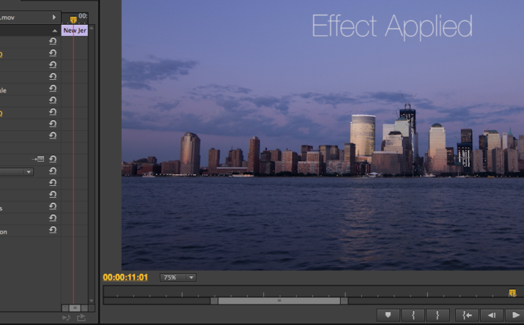The image size is (524, 325).
Task: Toggle audio loop playback icon
Action: click(x=81, y=318)
